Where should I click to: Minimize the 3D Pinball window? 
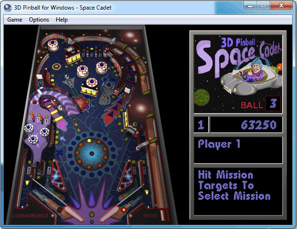pos(250,6)
